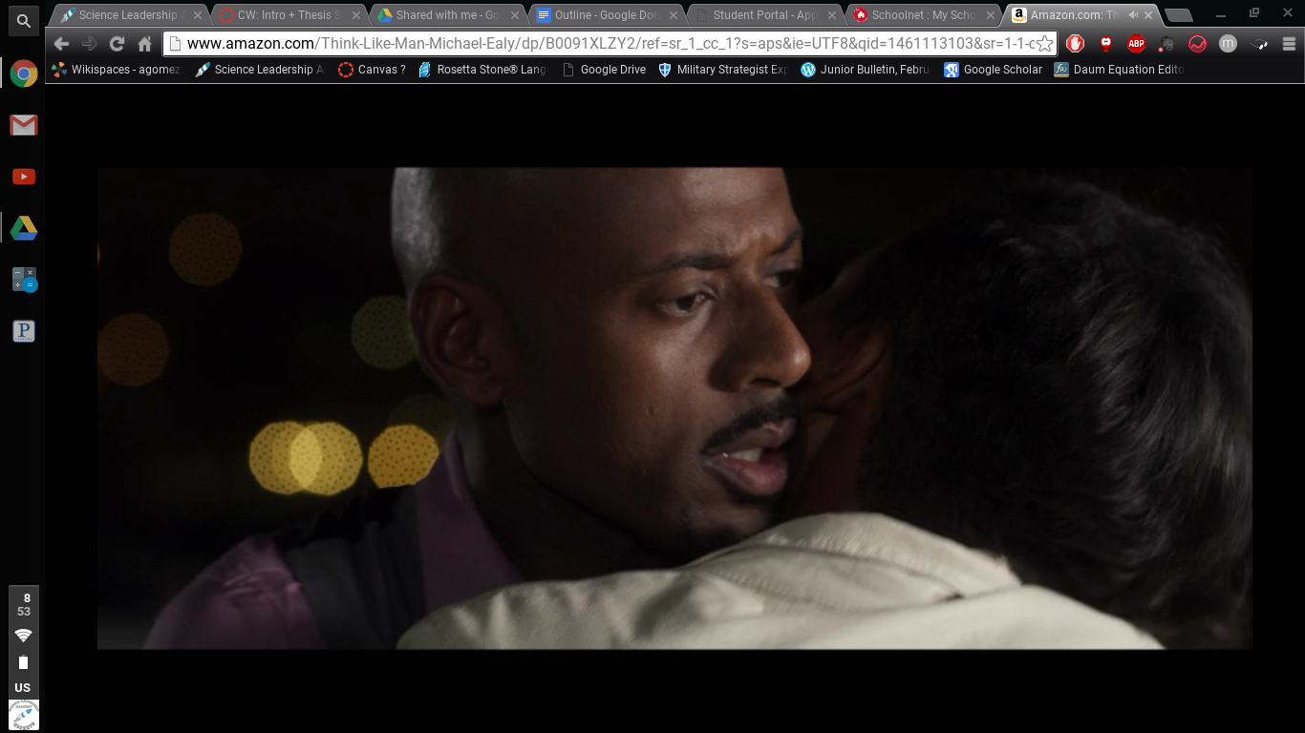Screen dimensions: 1305x733
Task: Close the Student Portal tab
Action: (832, 15)
